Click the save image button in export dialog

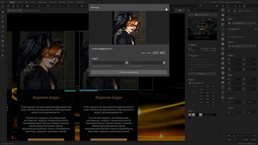pyautogui.click(x=129, y=72)
